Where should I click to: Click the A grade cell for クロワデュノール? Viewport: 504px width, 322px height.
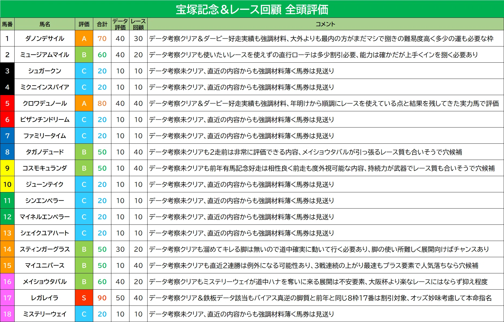tap(84, 103)
